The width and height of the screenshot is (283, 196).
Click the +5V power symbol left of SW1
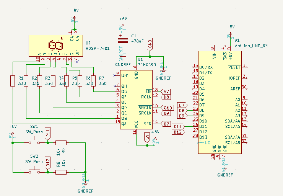tap(13, 135)
